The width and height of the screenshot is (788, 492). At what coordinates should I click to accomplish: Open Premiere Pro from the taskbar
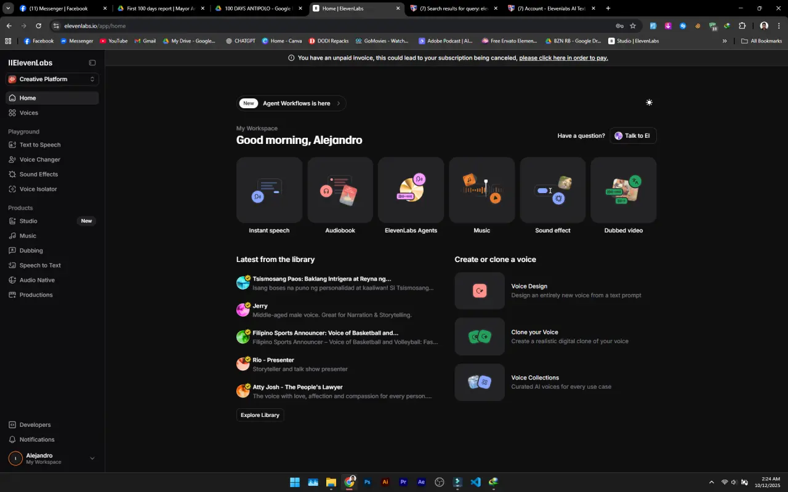pyautogui.click(x=403, y=482)
